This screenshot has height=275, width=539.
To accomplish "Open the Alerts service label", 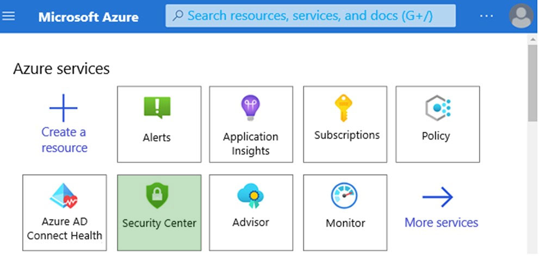I will (157, 137).
